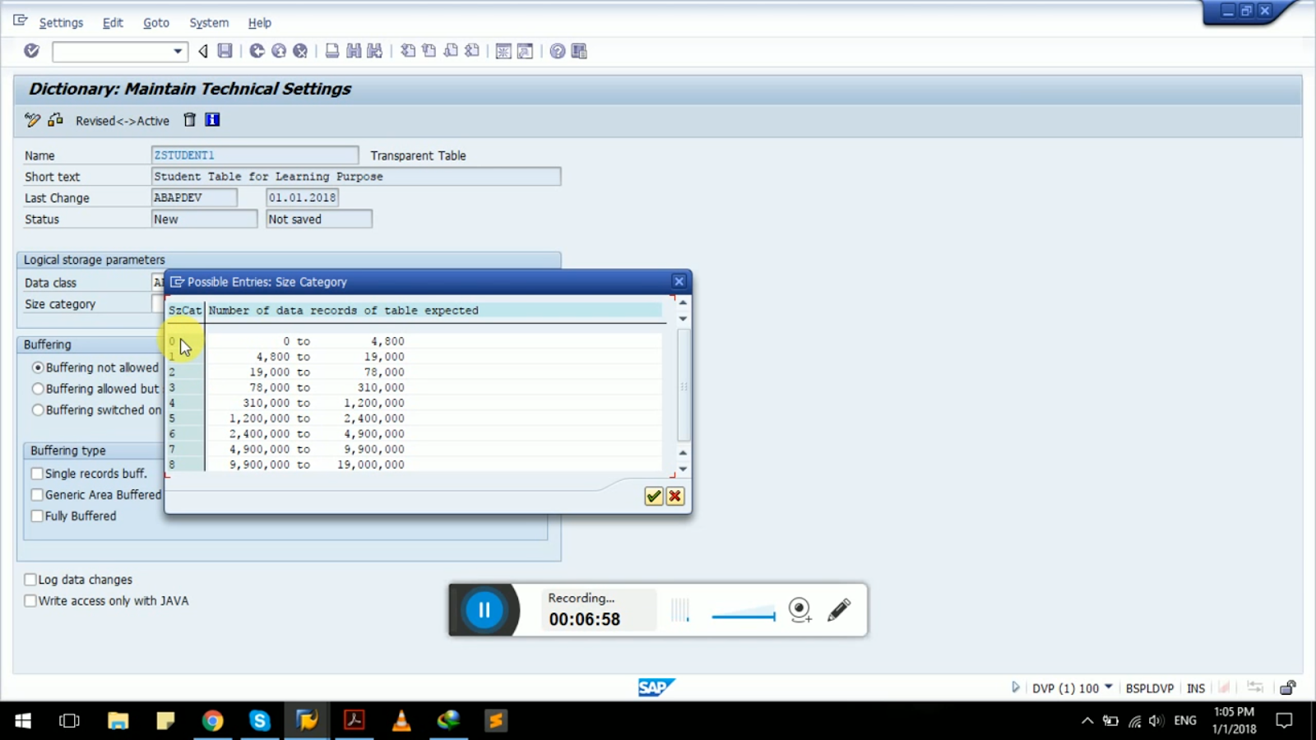Open the command field dropdown arrow

click(176, 51)
